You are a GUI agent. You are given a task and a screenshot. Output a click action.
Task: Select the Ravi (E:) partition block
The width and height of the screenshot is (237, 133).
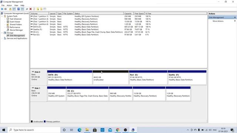[x=148, y=77]
